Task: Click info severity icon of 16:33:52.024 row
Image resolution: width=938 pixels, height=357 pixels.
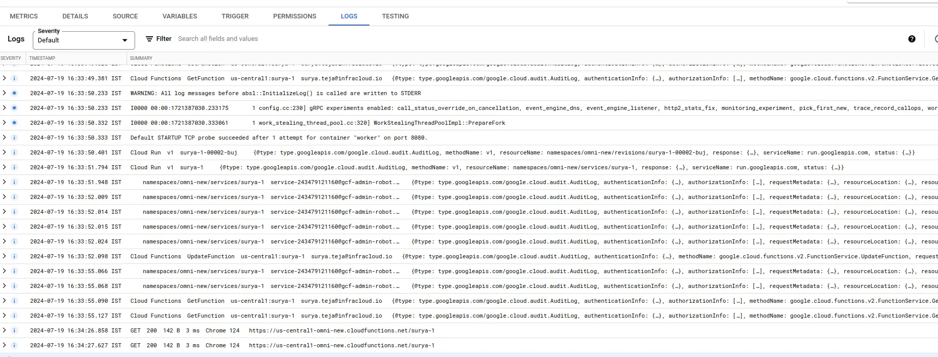Action: [14, 241]
